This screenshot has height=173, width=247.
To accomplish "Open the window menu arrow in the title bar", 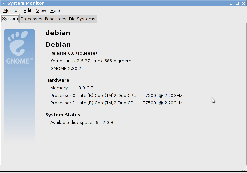I will pyautogui.click(x=3, y=3).
